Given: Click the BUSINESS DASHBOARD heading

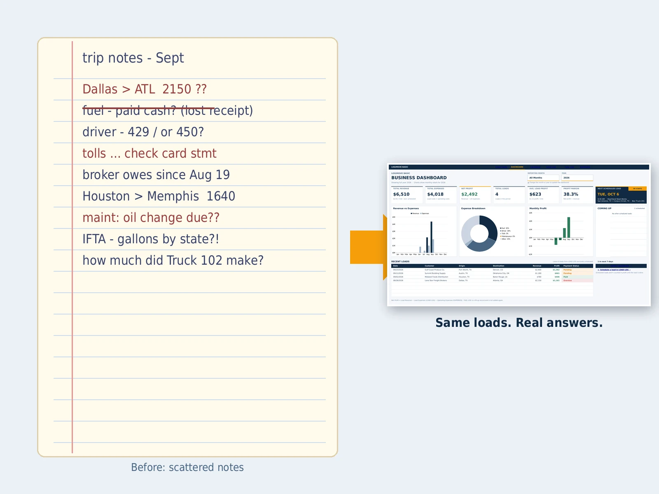Looking at the screenshot, I should click(419, 178).
